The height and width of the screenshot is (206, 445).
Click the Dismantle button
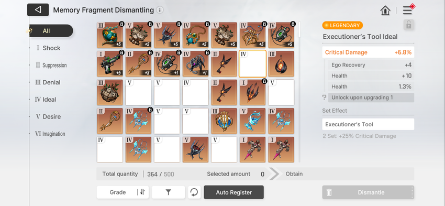coord(368,192)
